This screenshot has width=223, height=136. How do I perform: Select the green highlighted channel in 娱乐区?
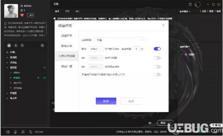[x=17, y=78]
